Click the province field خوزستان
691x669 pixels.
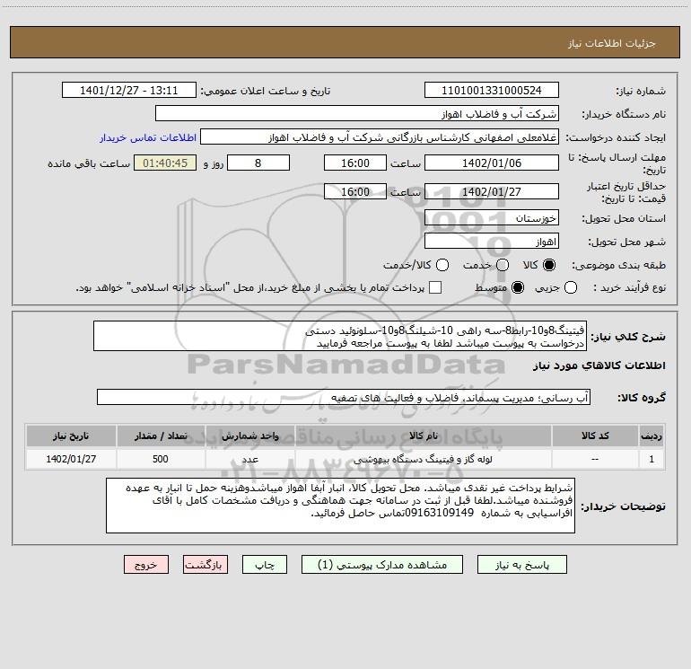pyautogui.click(x=492, y=218)
